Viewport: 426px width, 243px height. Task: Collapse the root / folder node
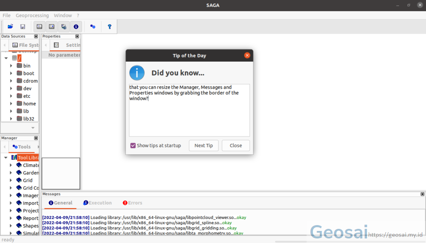point(6,58)
